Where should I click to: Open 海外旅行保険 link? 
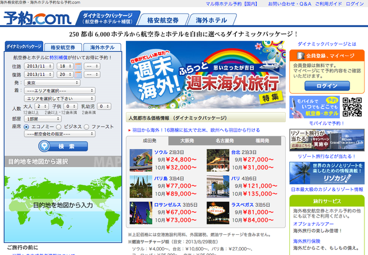(x=306, y=241)
